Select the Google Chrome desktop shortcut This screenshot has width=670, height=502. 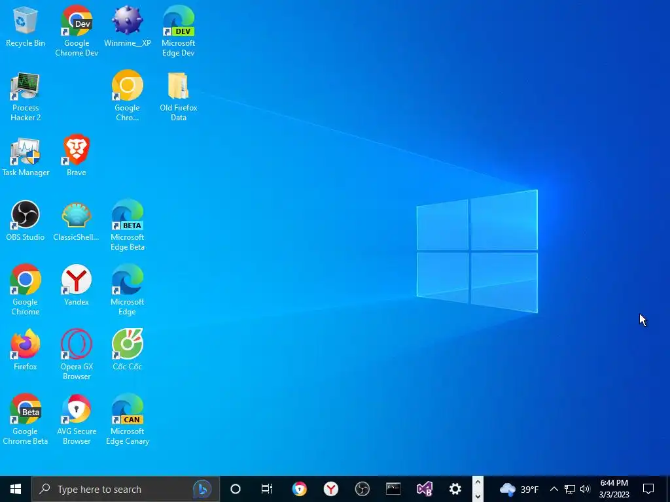click(26, 290)
